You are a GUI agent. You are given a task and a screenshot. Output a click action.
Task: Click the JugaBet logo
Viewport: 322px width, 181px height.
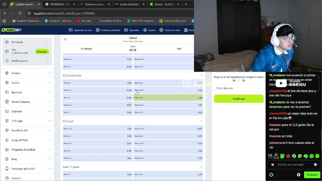(x=12, y=30)
